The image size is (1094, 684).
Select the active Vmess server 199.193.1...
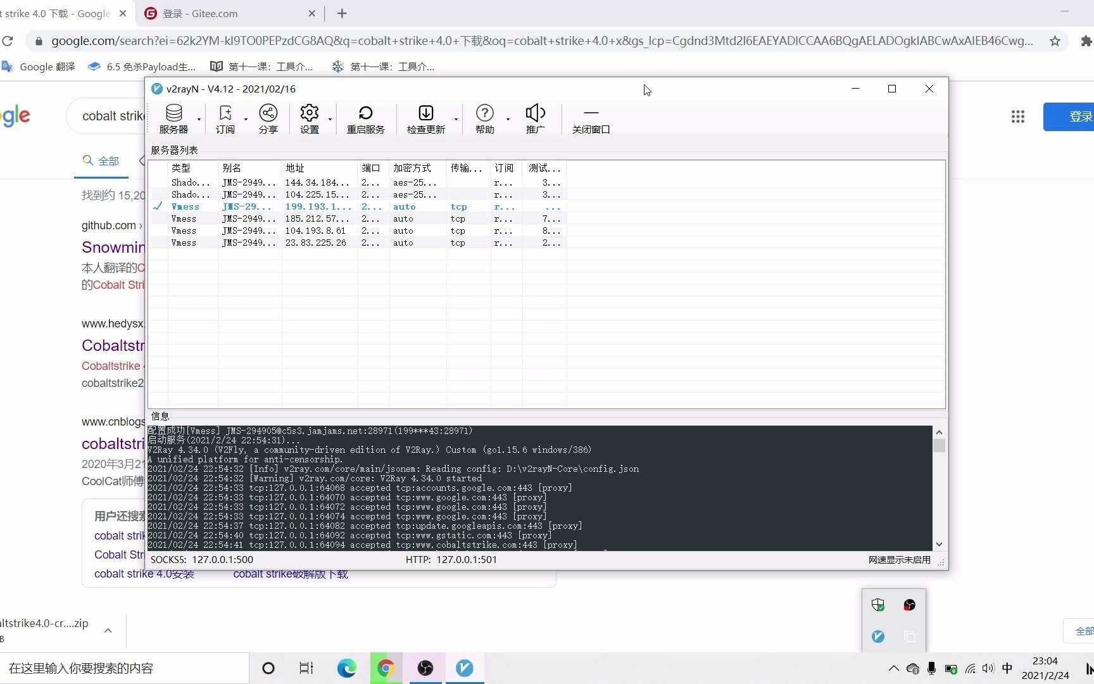[358, 206]
